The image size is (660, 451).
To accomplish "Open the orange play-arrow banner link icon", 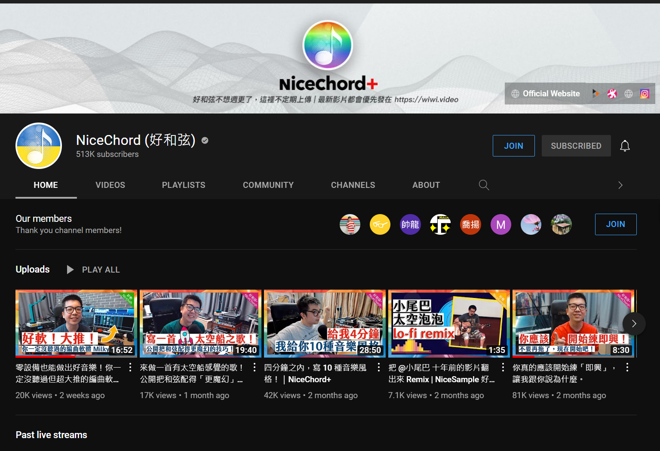I will click(596, 94).
